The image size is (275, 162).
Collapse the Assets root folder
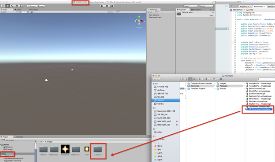coord(1,145)
